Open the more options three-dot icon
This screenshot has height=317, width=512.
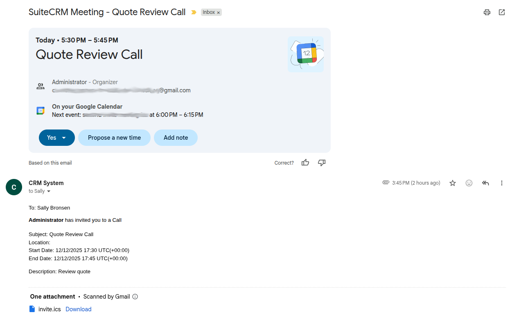[x=502, y=183]
